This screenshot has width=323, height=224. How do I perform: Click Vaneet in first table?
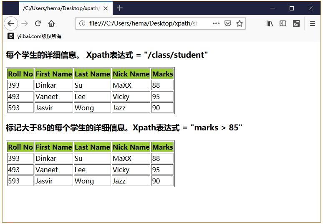point(54,97)
